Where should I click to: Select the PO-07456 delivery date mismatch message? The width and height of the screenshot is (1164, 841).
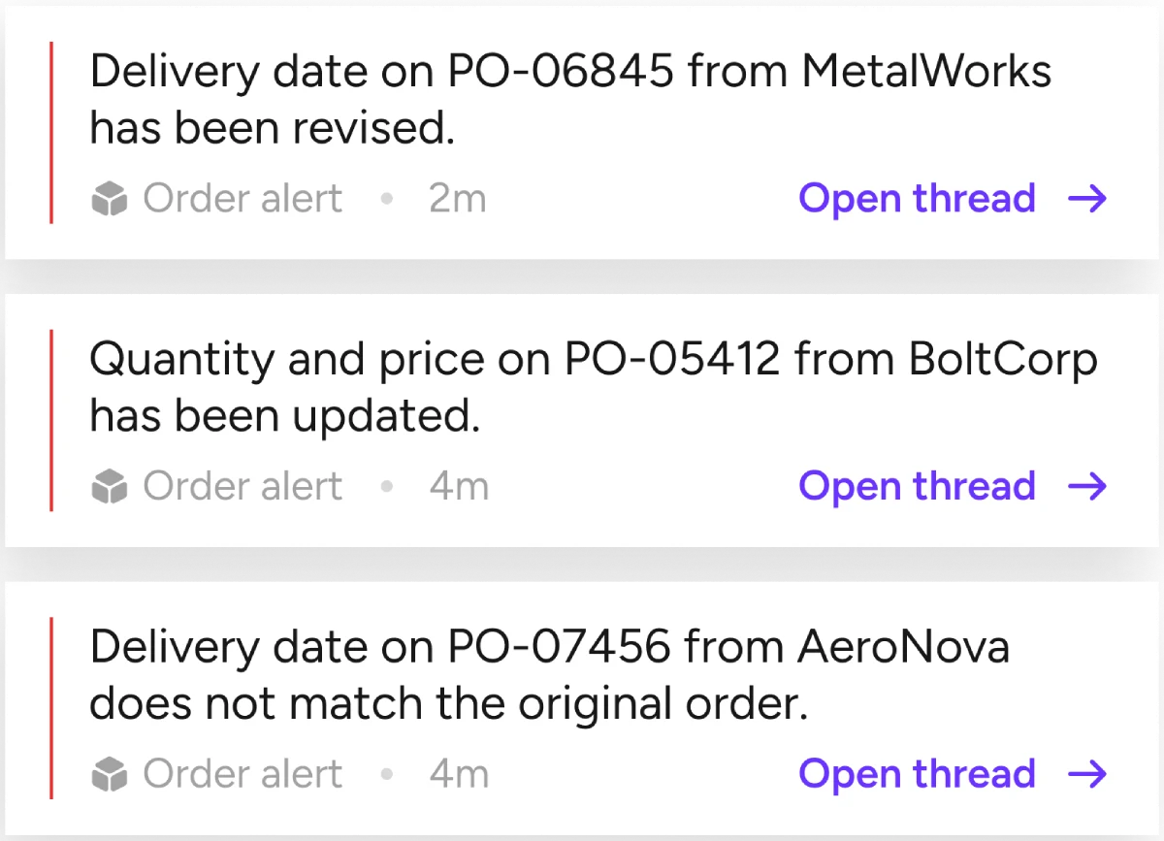(549, 675)
